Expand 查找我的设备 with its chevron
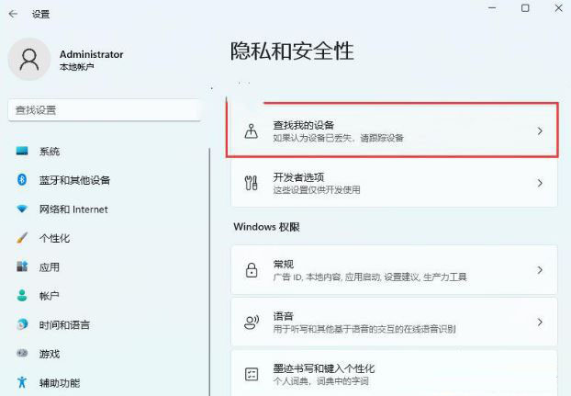This screenshot has width=571, height=396. click(x=540, y=131)
